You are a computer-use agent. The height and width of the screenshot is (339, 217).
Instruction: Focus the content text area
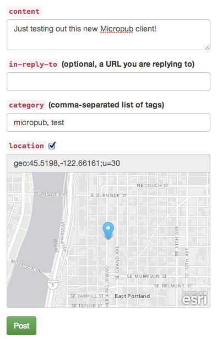[109, 35]
